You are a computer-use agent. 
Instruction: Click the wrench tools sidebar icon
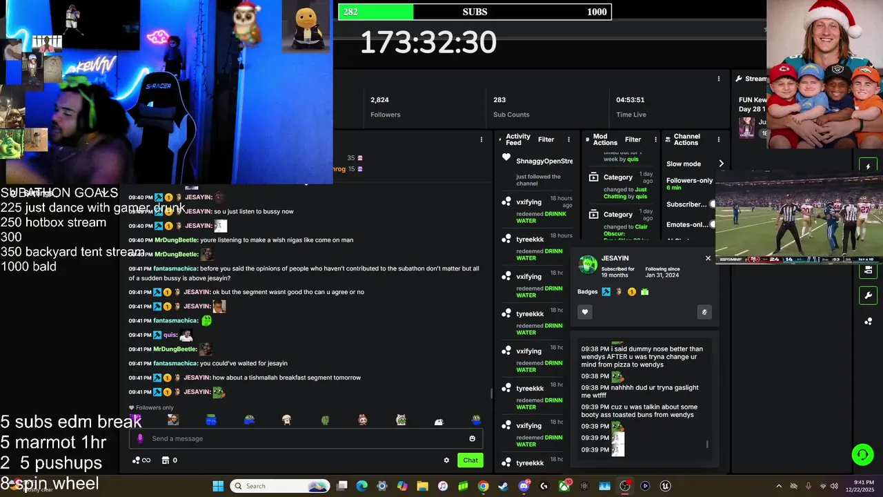pos(868,295)
